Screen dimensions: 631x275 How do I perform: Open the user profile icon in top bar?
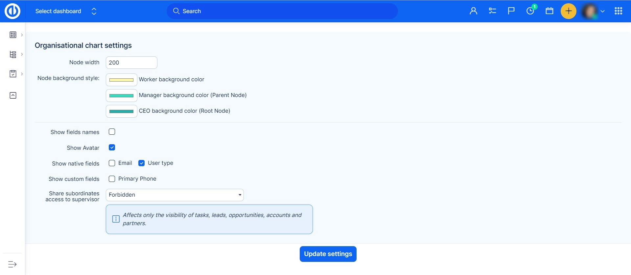473,11
